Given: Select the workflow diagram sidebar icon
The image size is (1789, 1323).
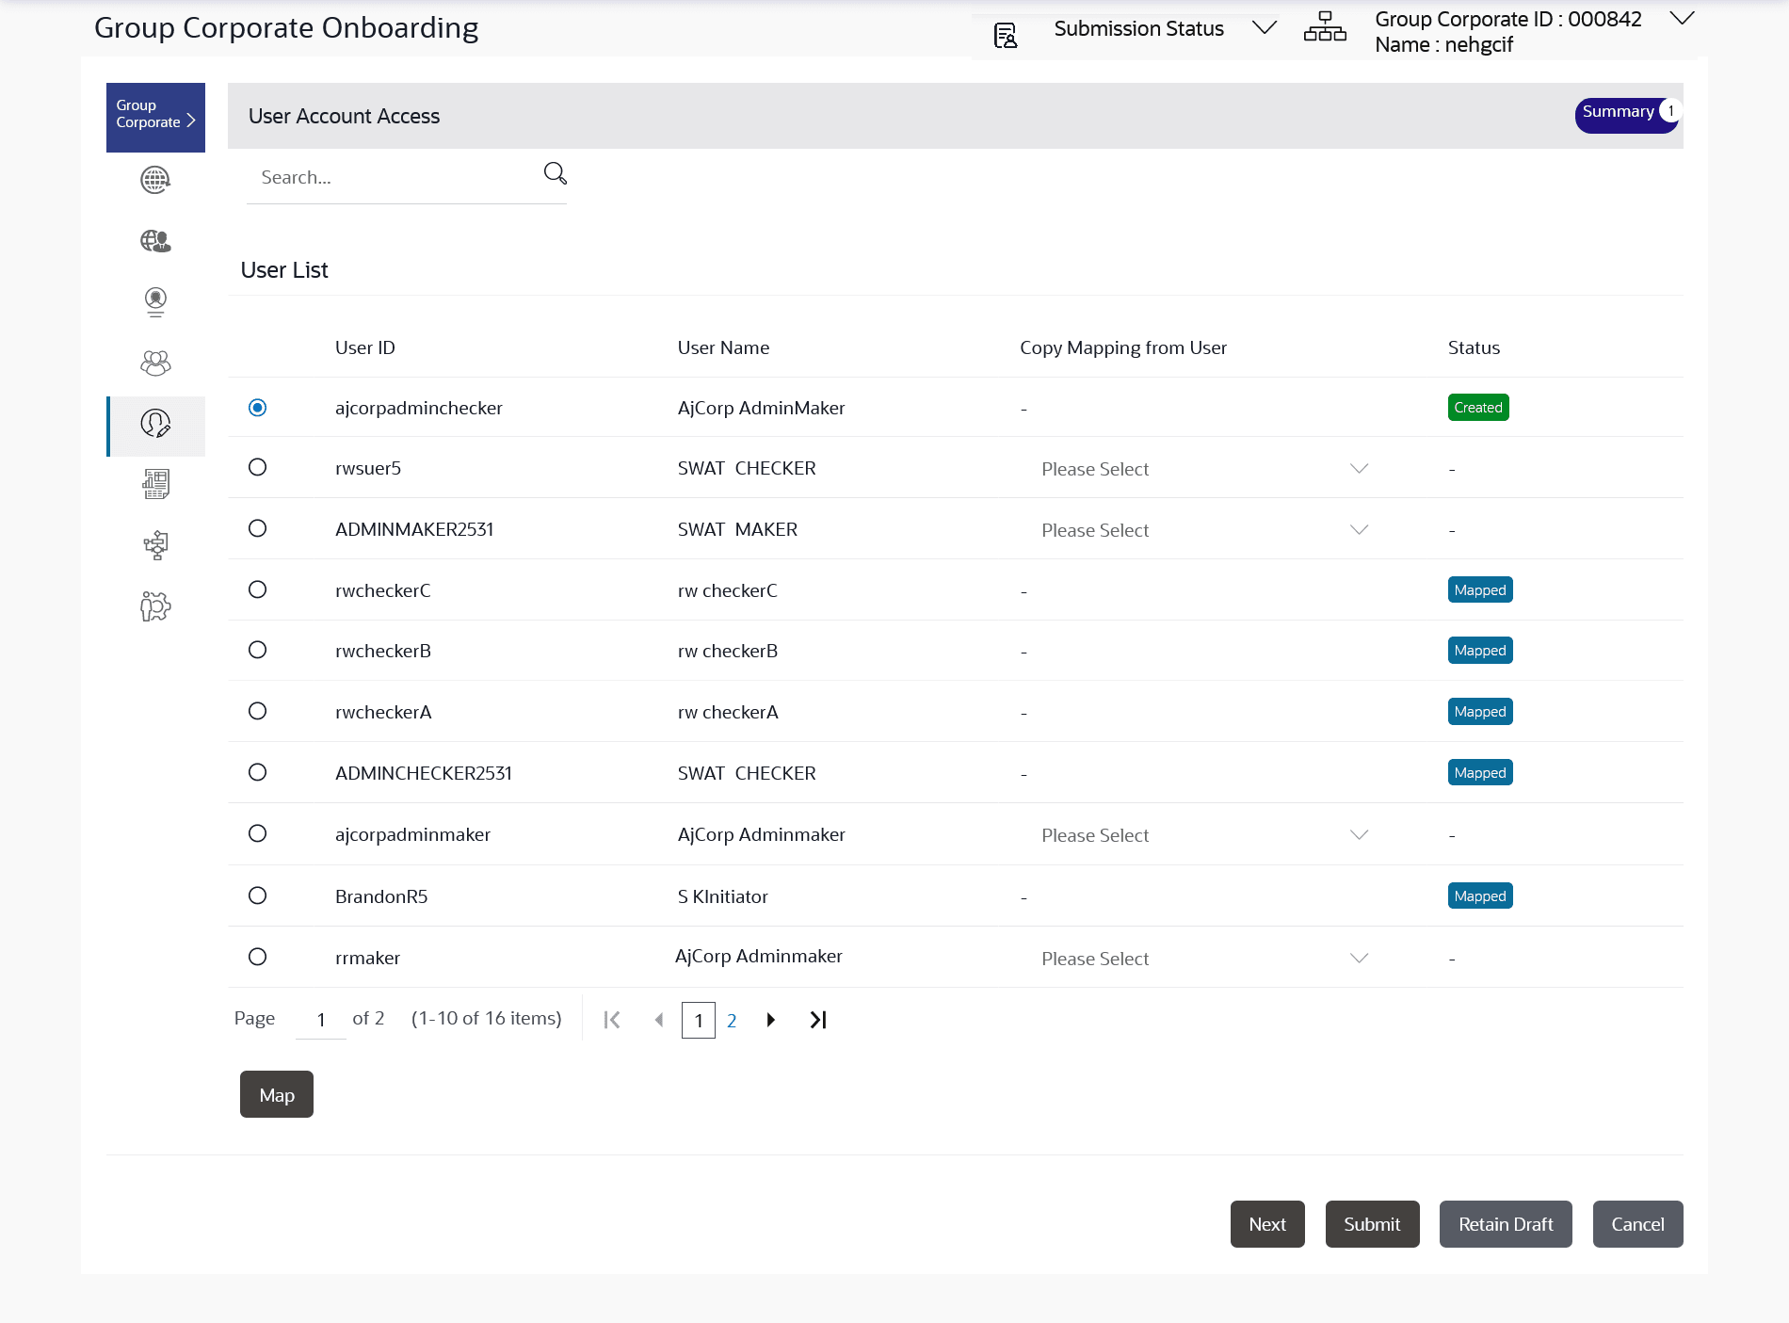Looking at the screenshot, I should point(154,544).
